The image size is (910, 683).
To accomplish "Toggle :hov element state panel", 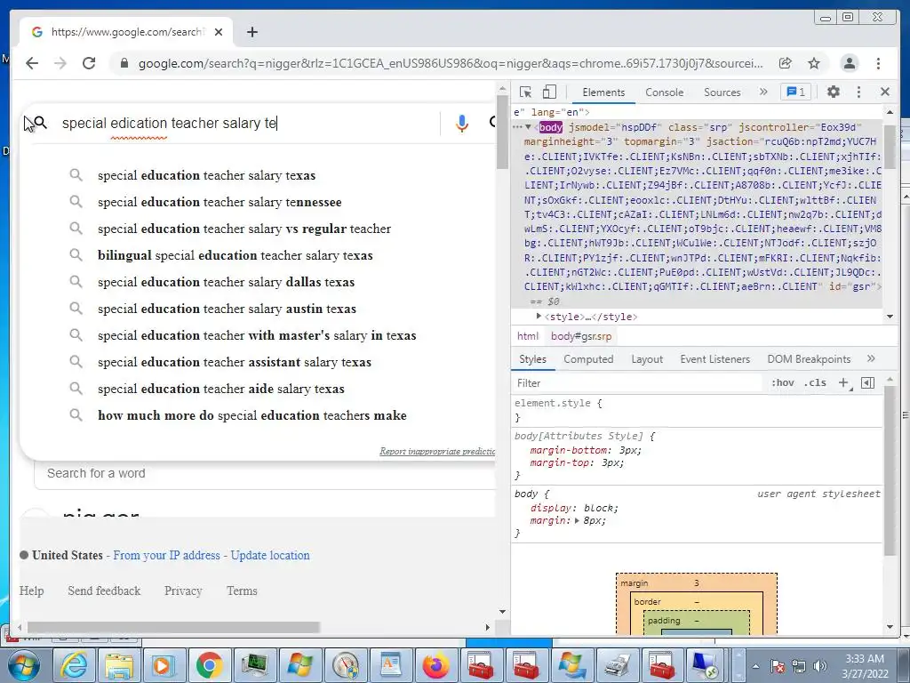I will tap(782, 382).
